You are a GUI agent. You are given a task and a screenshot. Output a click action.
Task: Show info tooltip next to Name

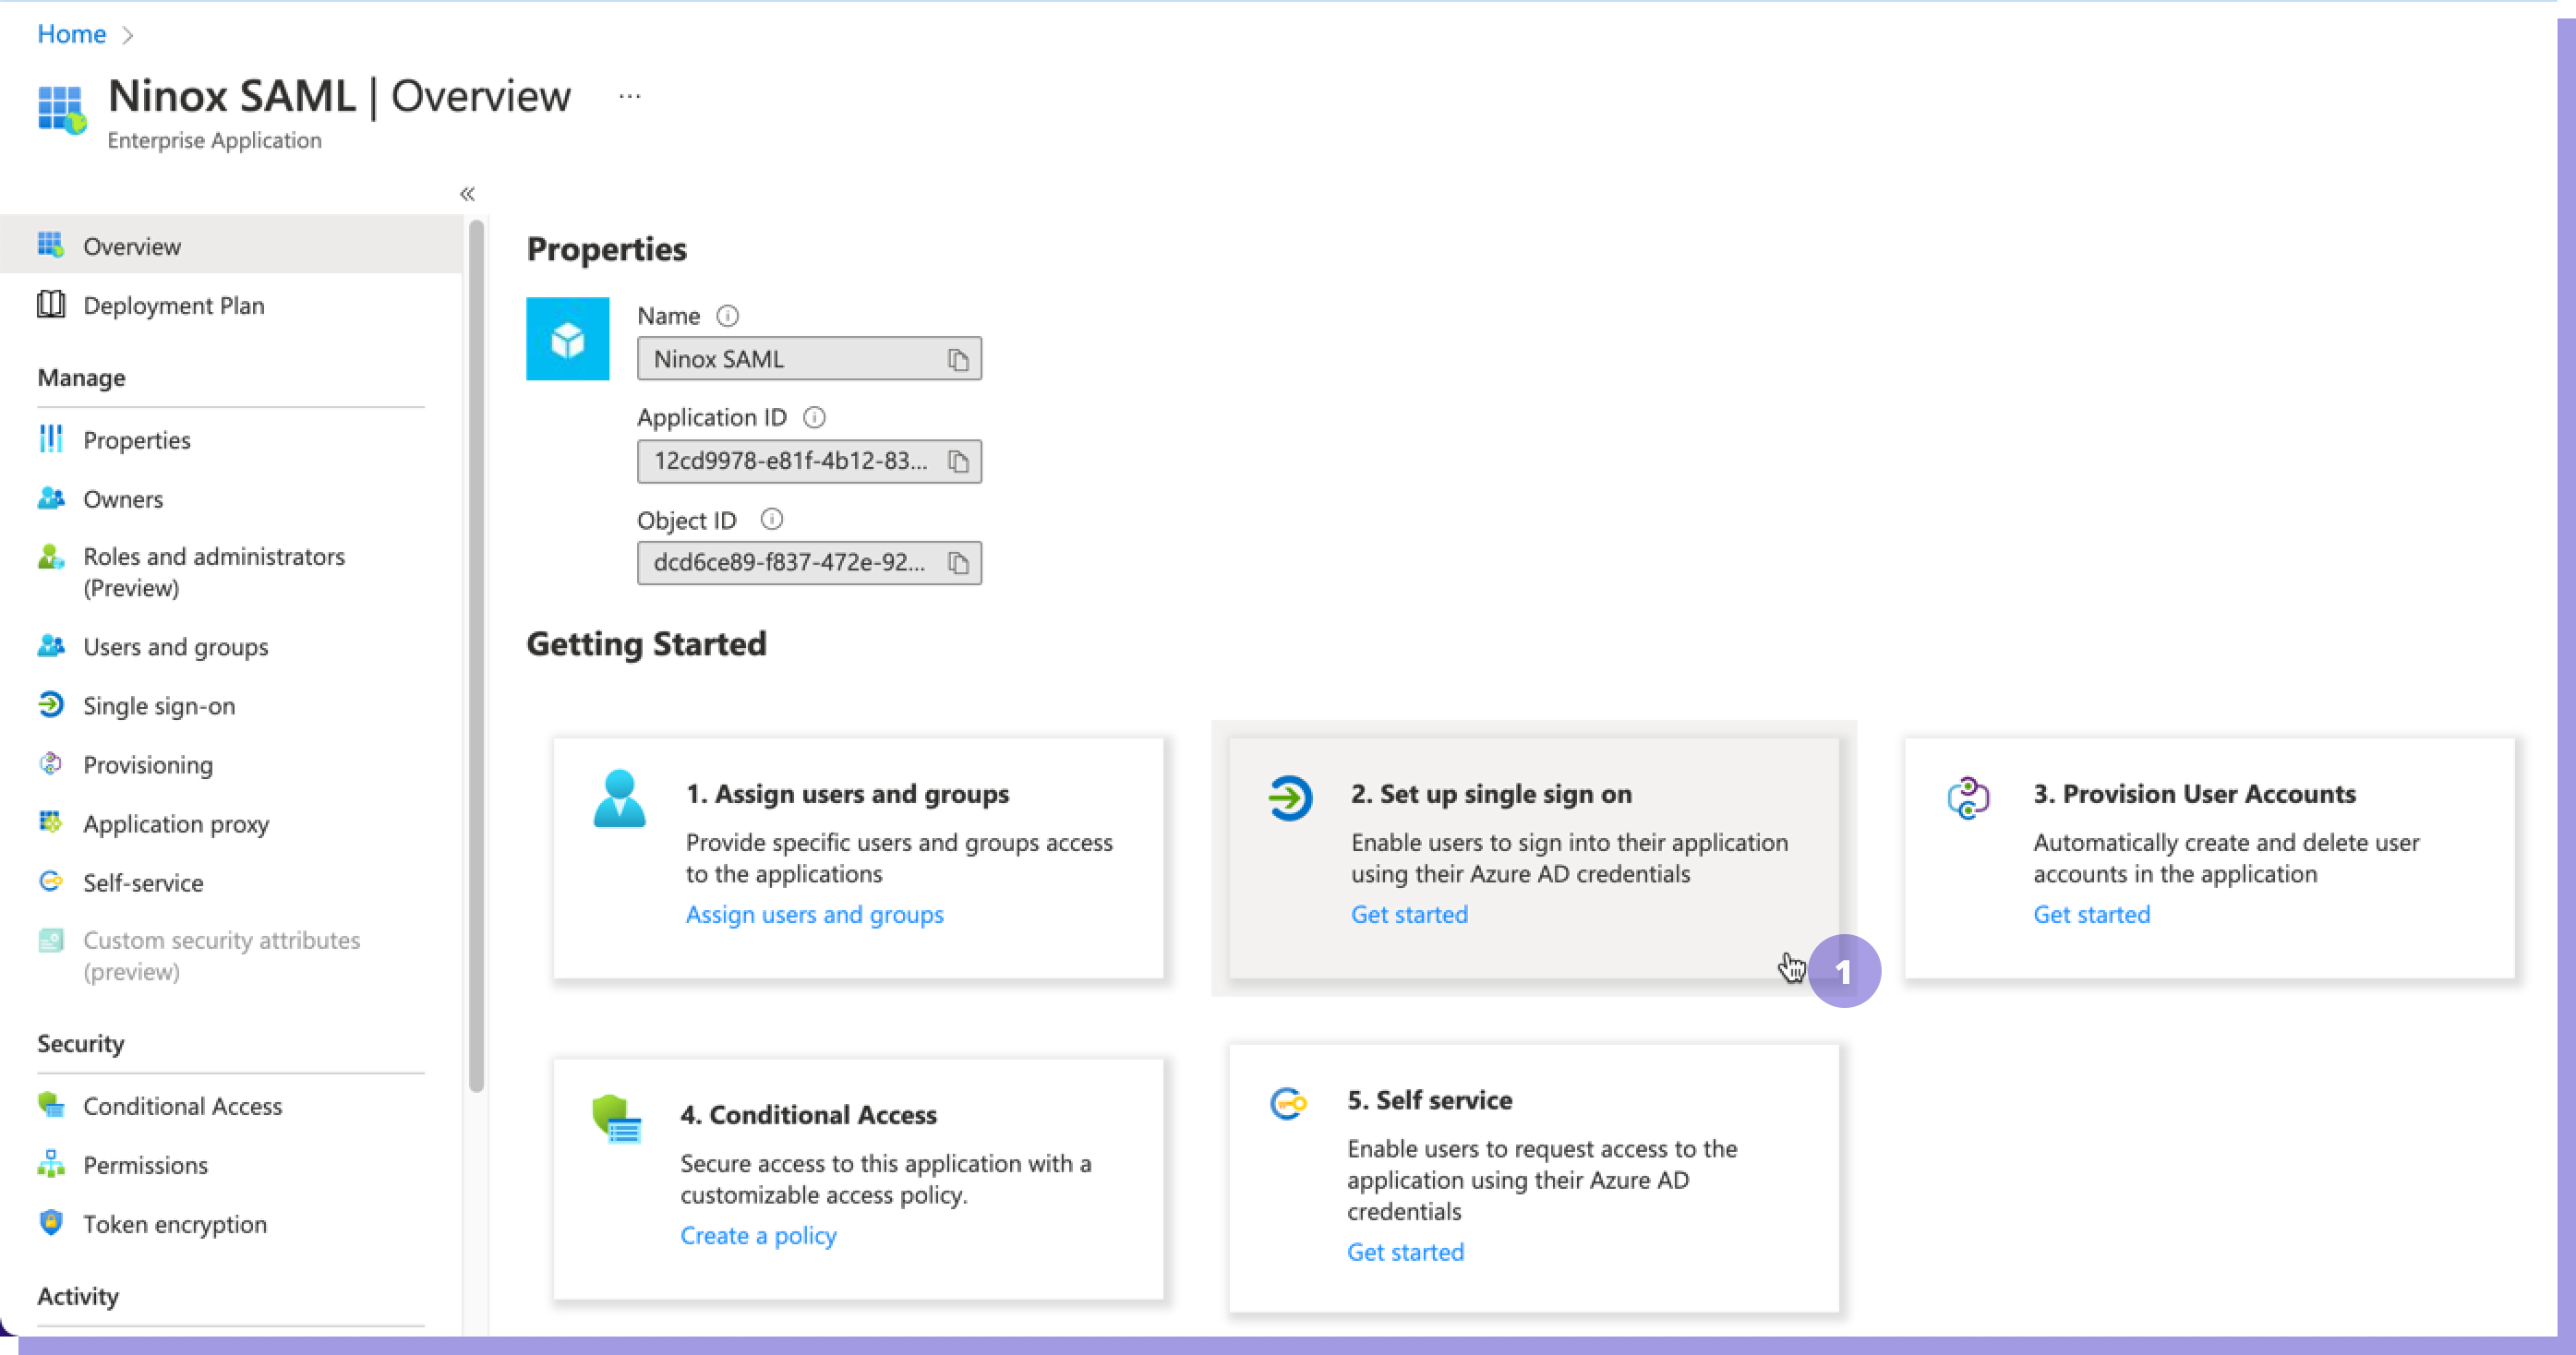[x=727, y=316]
